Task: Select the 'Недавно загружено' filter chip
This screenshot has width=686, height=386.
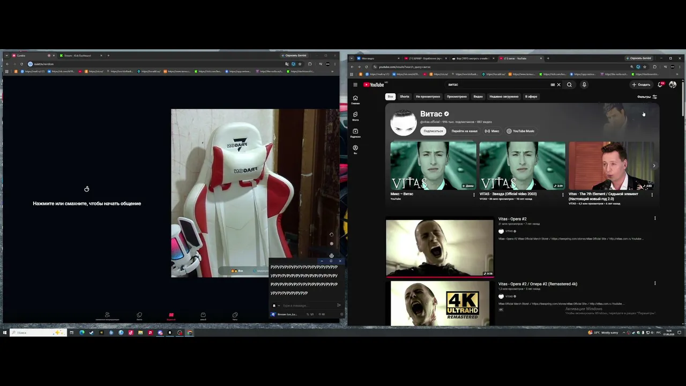Action: point(504,96)
